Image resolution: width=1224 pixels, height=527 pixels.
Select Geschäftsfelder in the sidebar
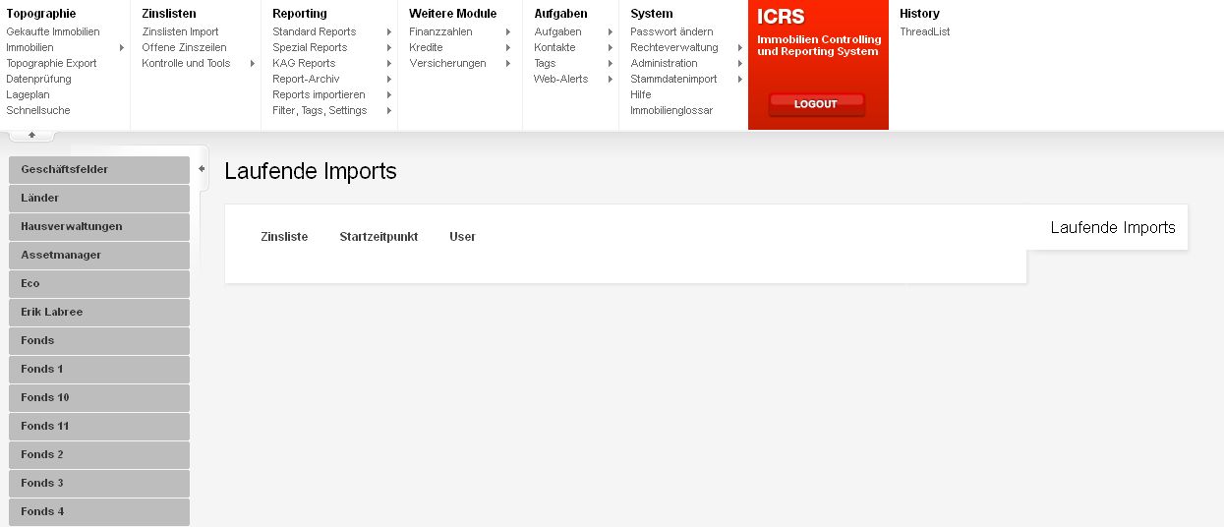tap(98, 169)
